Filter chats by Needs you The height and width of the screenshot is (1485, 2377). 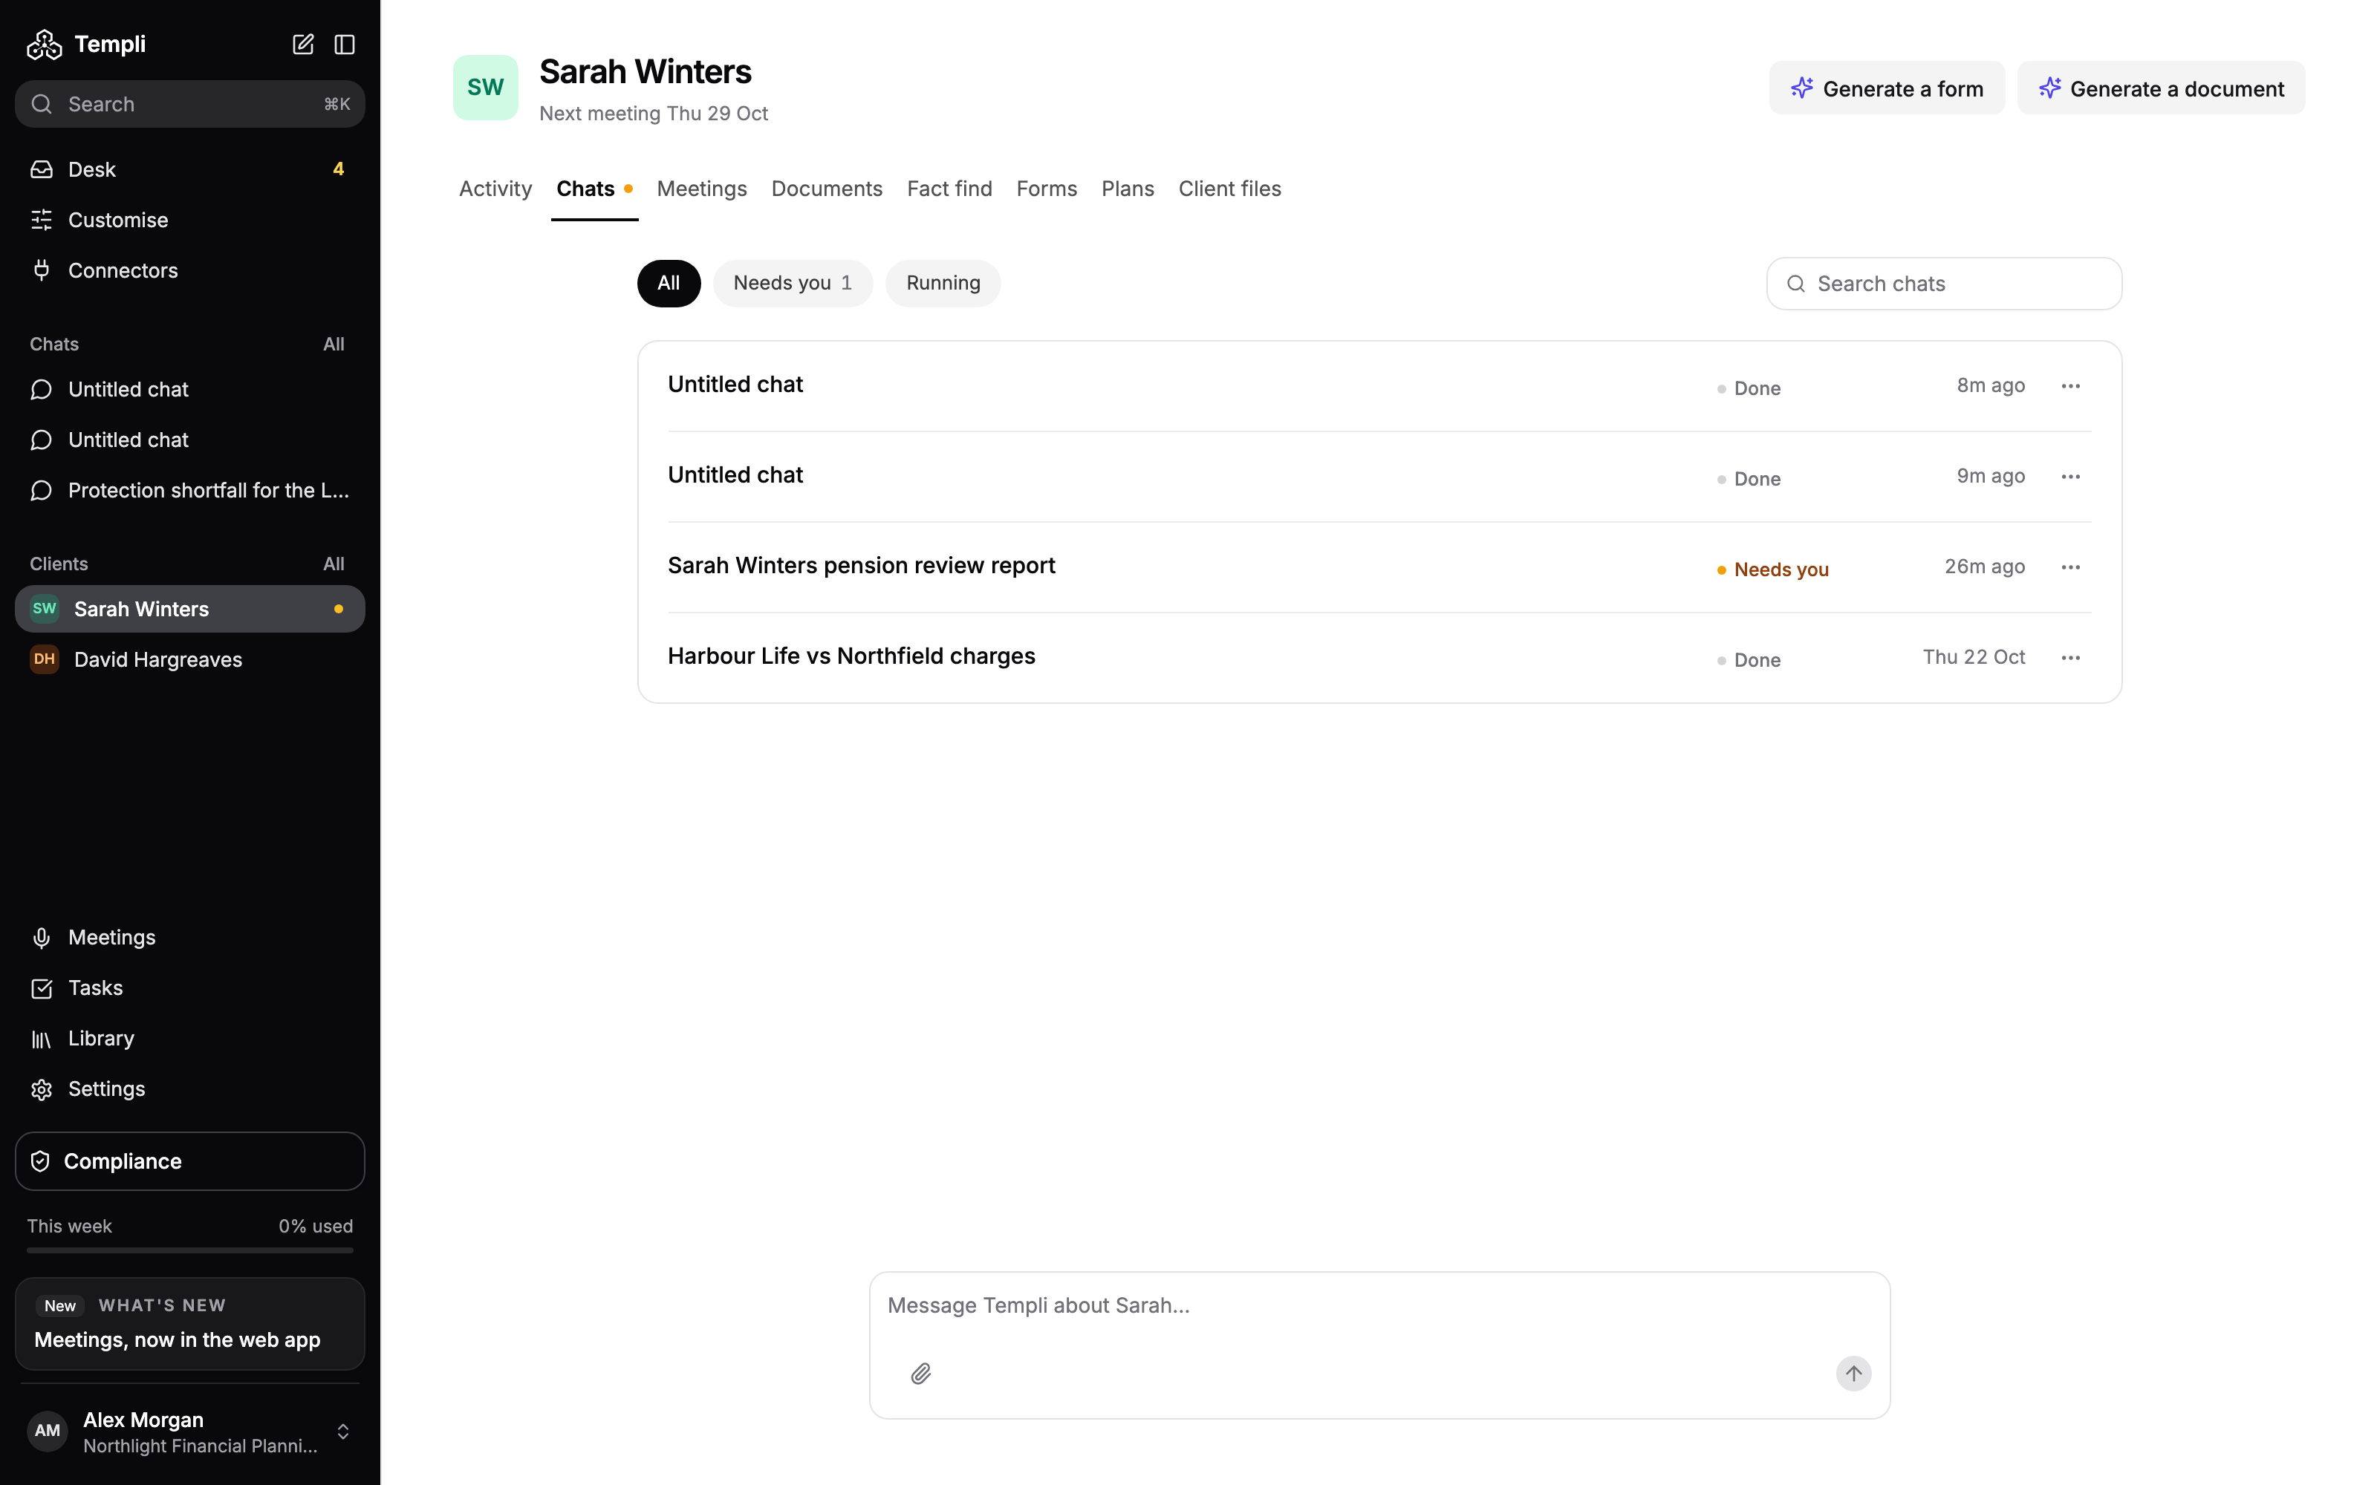[x=793, y=283]
